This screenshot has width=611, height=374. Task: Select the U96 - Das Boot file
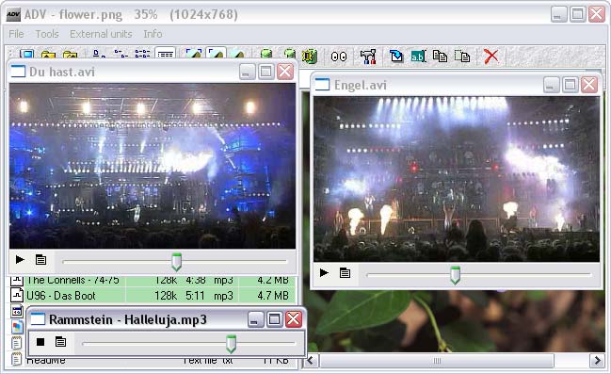coord(152,296)
